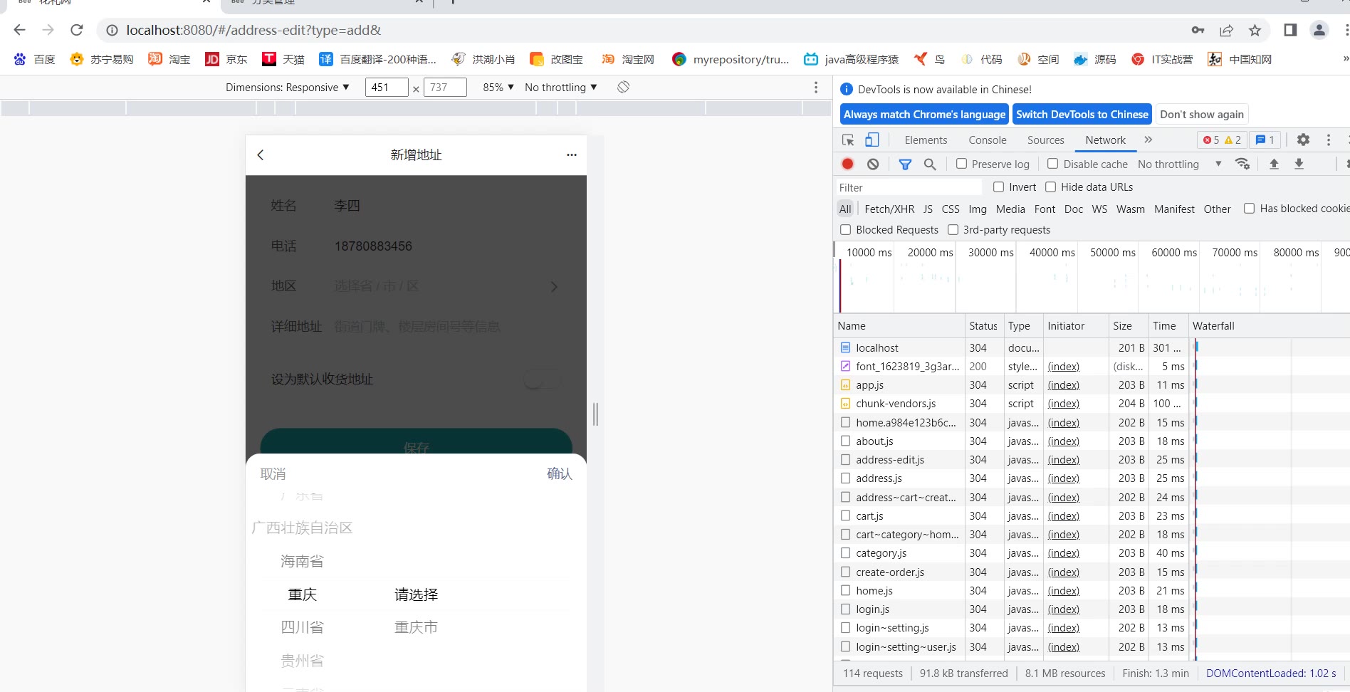The height and width of the screenshot is (692, 1350).
Task: Open the browser profile avatar
Action: click(x=1319, y=30)
